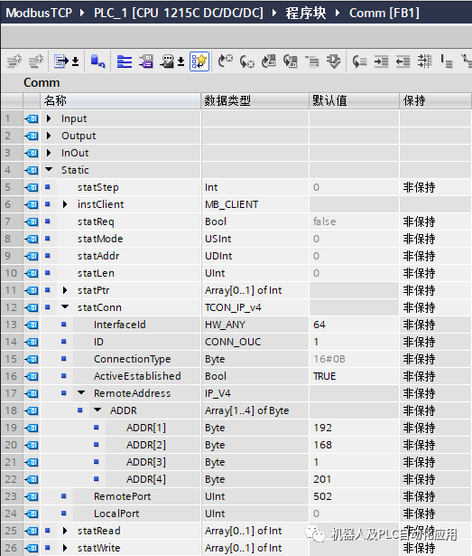This screenshot has width=472, height=556.
Task: Click the grayed staggered lines toolbar icon
Action: pos(312,61)
